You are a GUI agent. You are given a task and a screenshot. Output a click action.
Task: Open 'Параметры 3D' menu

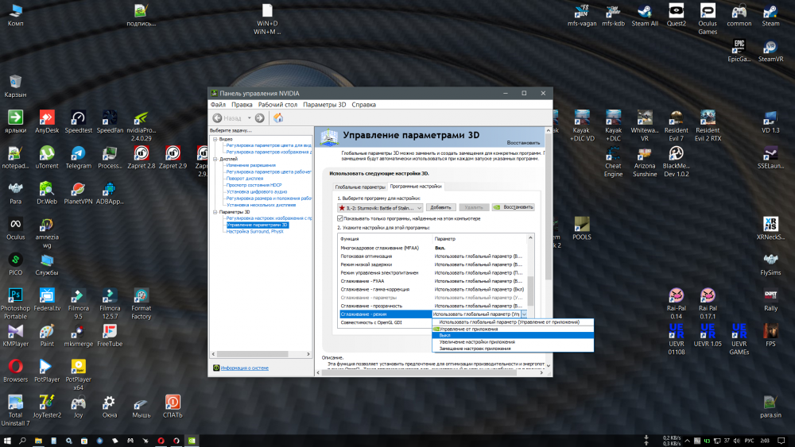click(x=324, y=105)
